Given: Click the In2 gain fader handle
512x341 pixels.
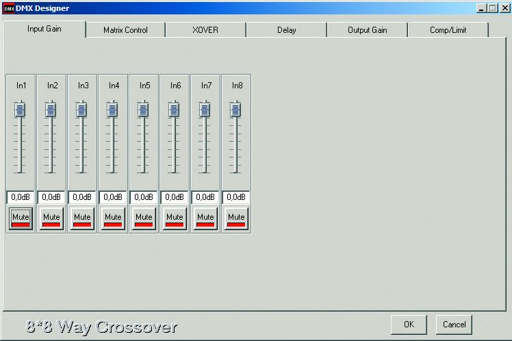Looking at the screenshot, I should (x=51, y=110).
